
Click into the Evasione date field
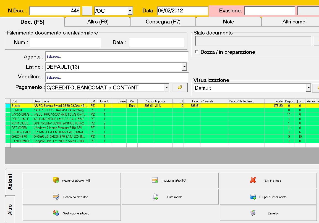269,11
